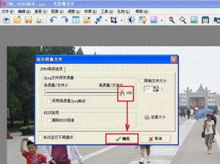The height and width of the screenshot is (164, 220).
Task: Select the crop tool icon
Action: (x=114, y=20)
